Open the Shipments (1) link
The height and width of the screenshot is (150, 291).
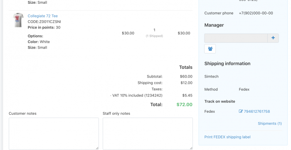click(270, 123)
